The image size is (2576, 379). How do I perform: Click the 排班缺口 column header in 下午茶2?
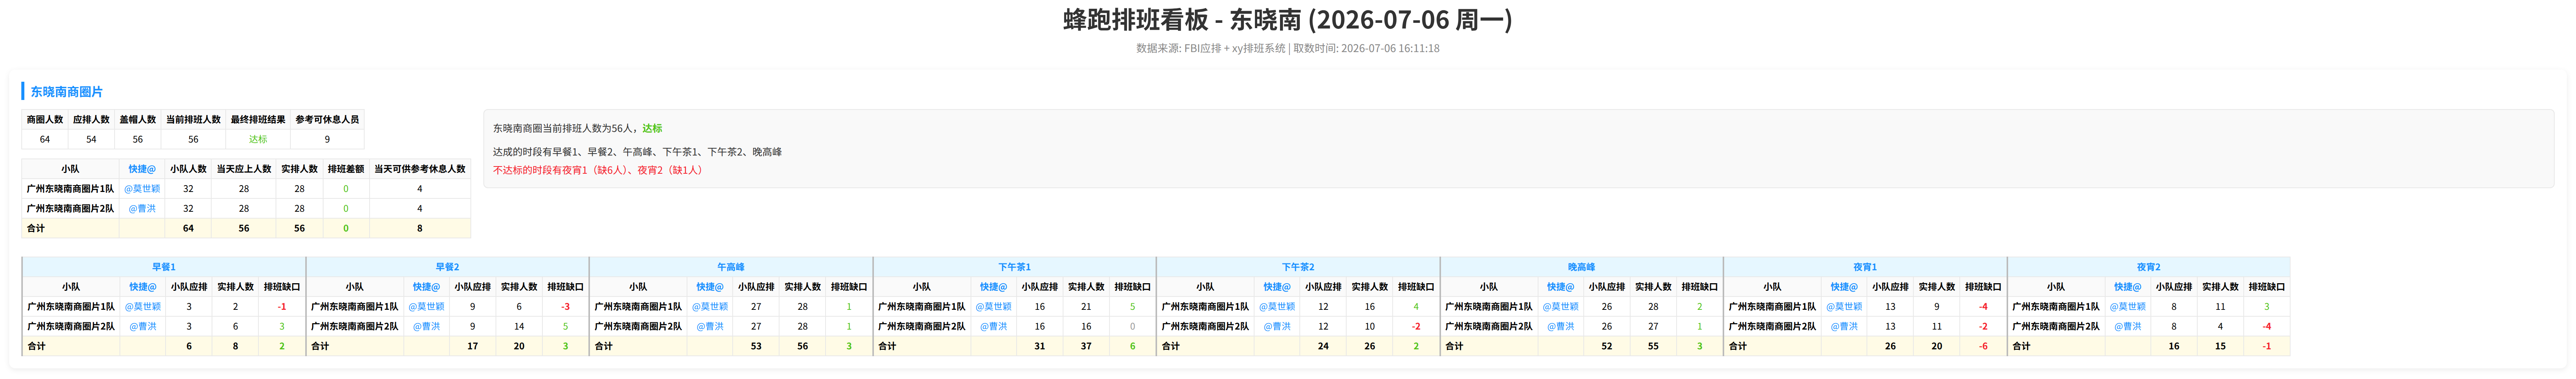[x=1416, y=287]
